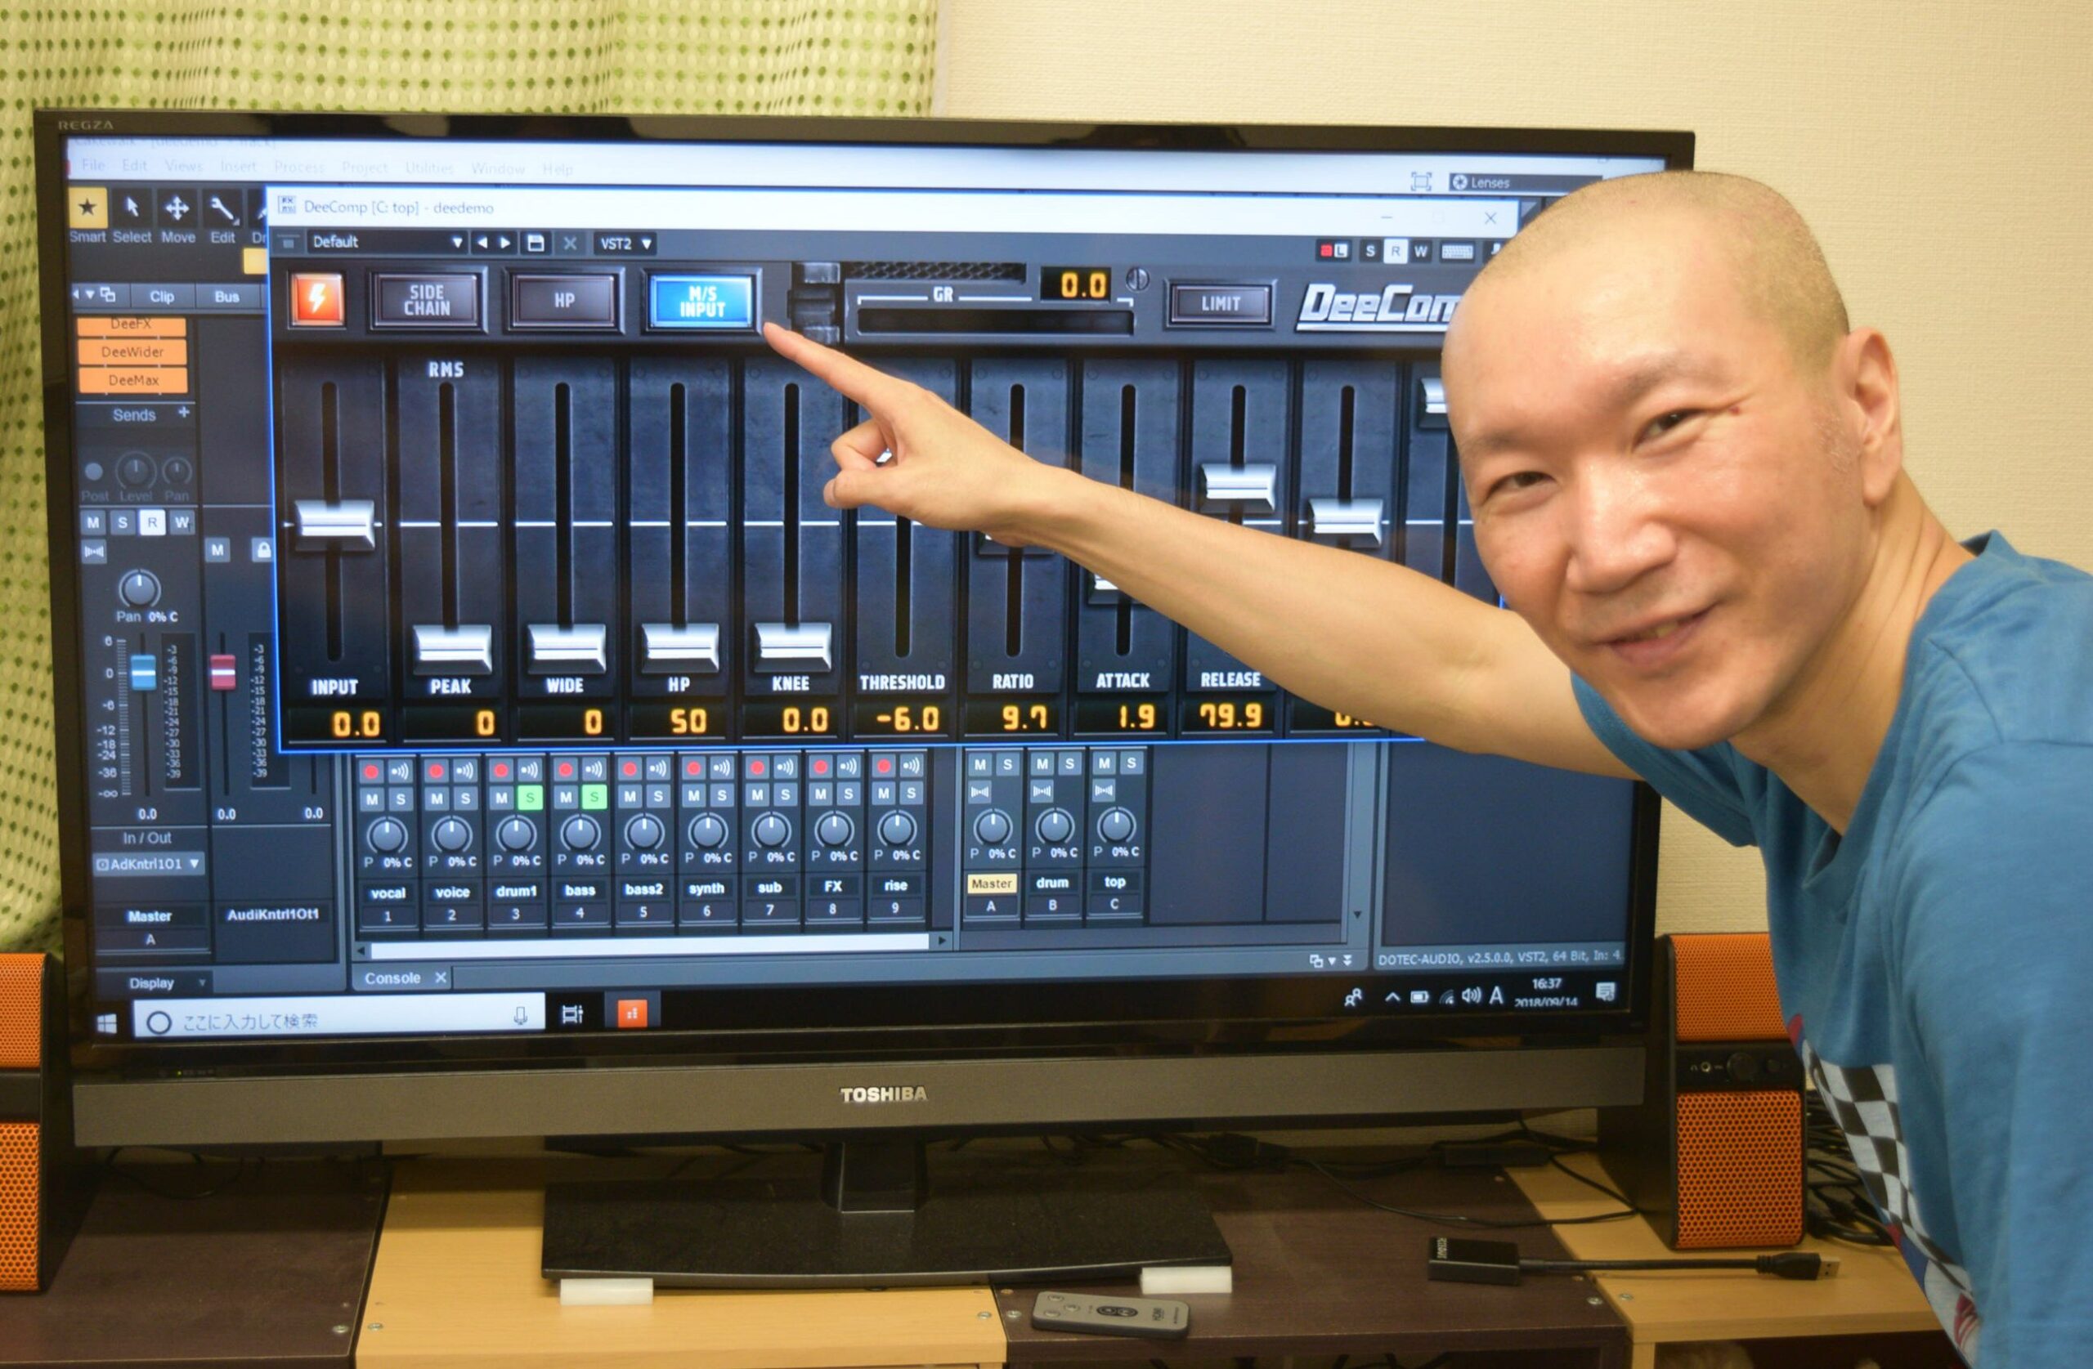Screen dimensions: 2093x1369
Task: Click pan knob on rise track
Action: [x=896, y=827]
